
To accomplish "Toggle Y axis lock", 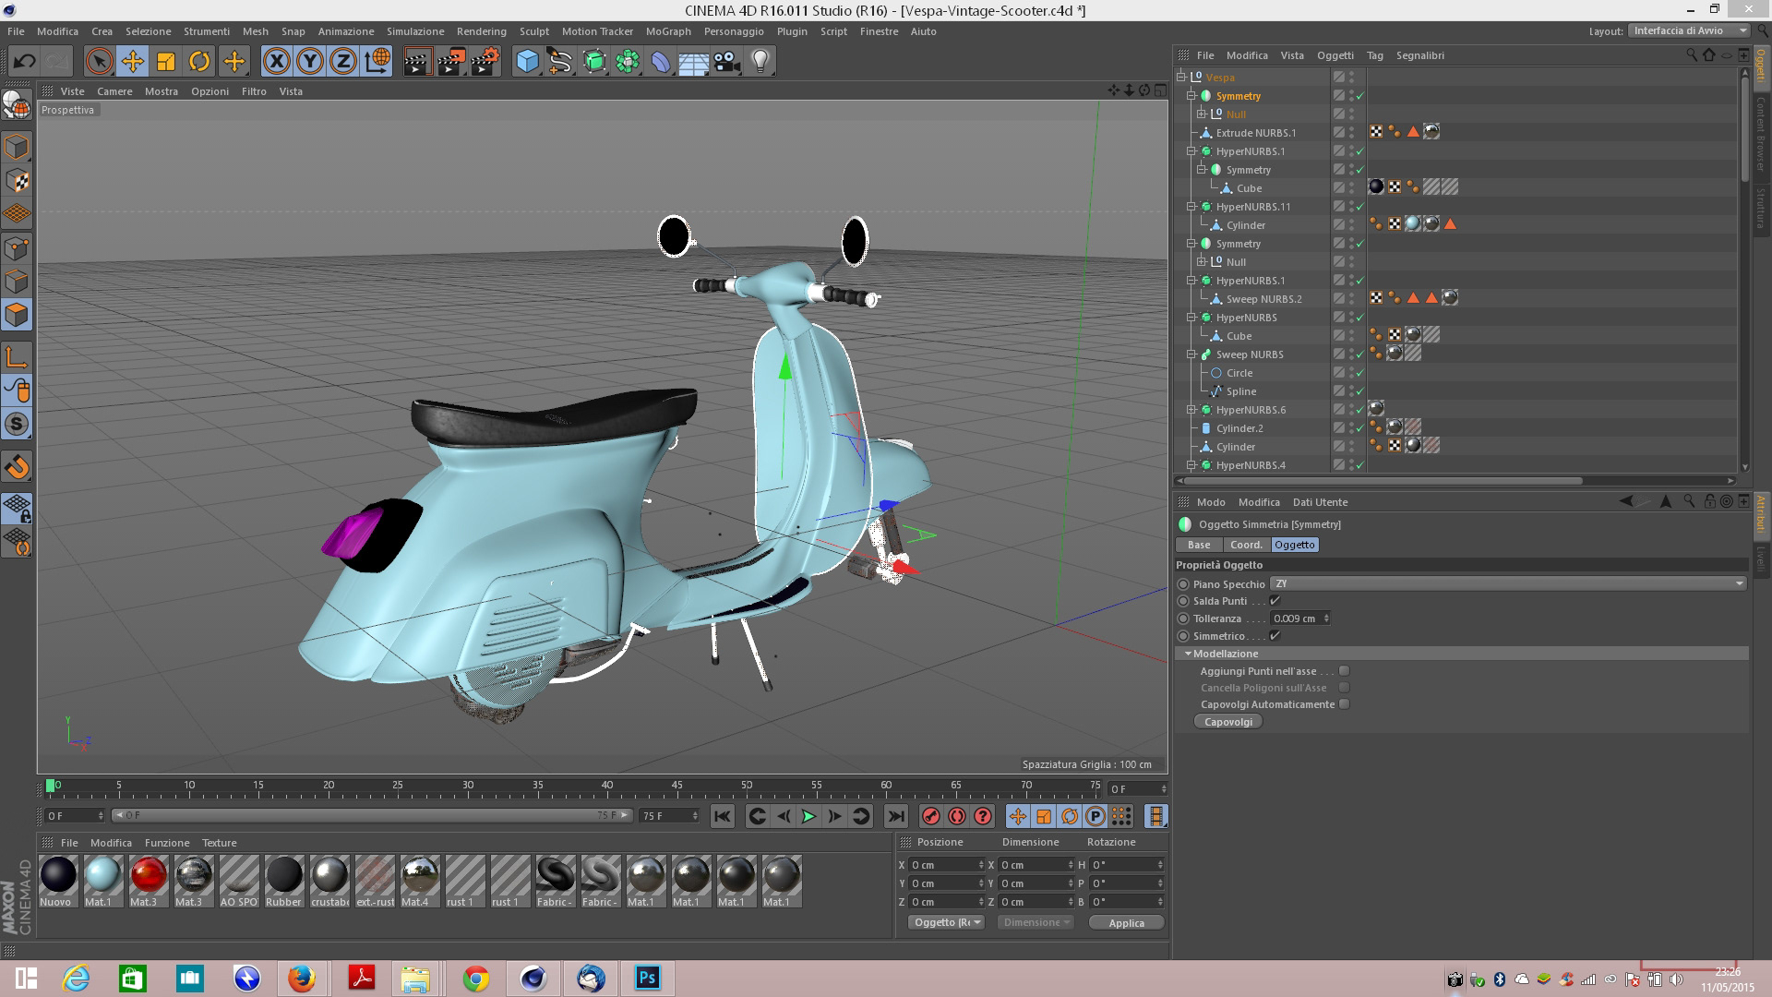I will [x=310, y=62].
